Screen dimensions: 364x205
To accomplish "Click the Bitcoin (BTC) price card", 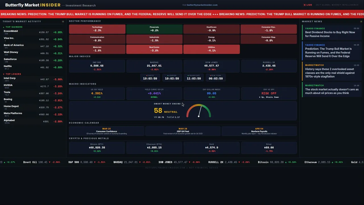I will tap(97, 148).
